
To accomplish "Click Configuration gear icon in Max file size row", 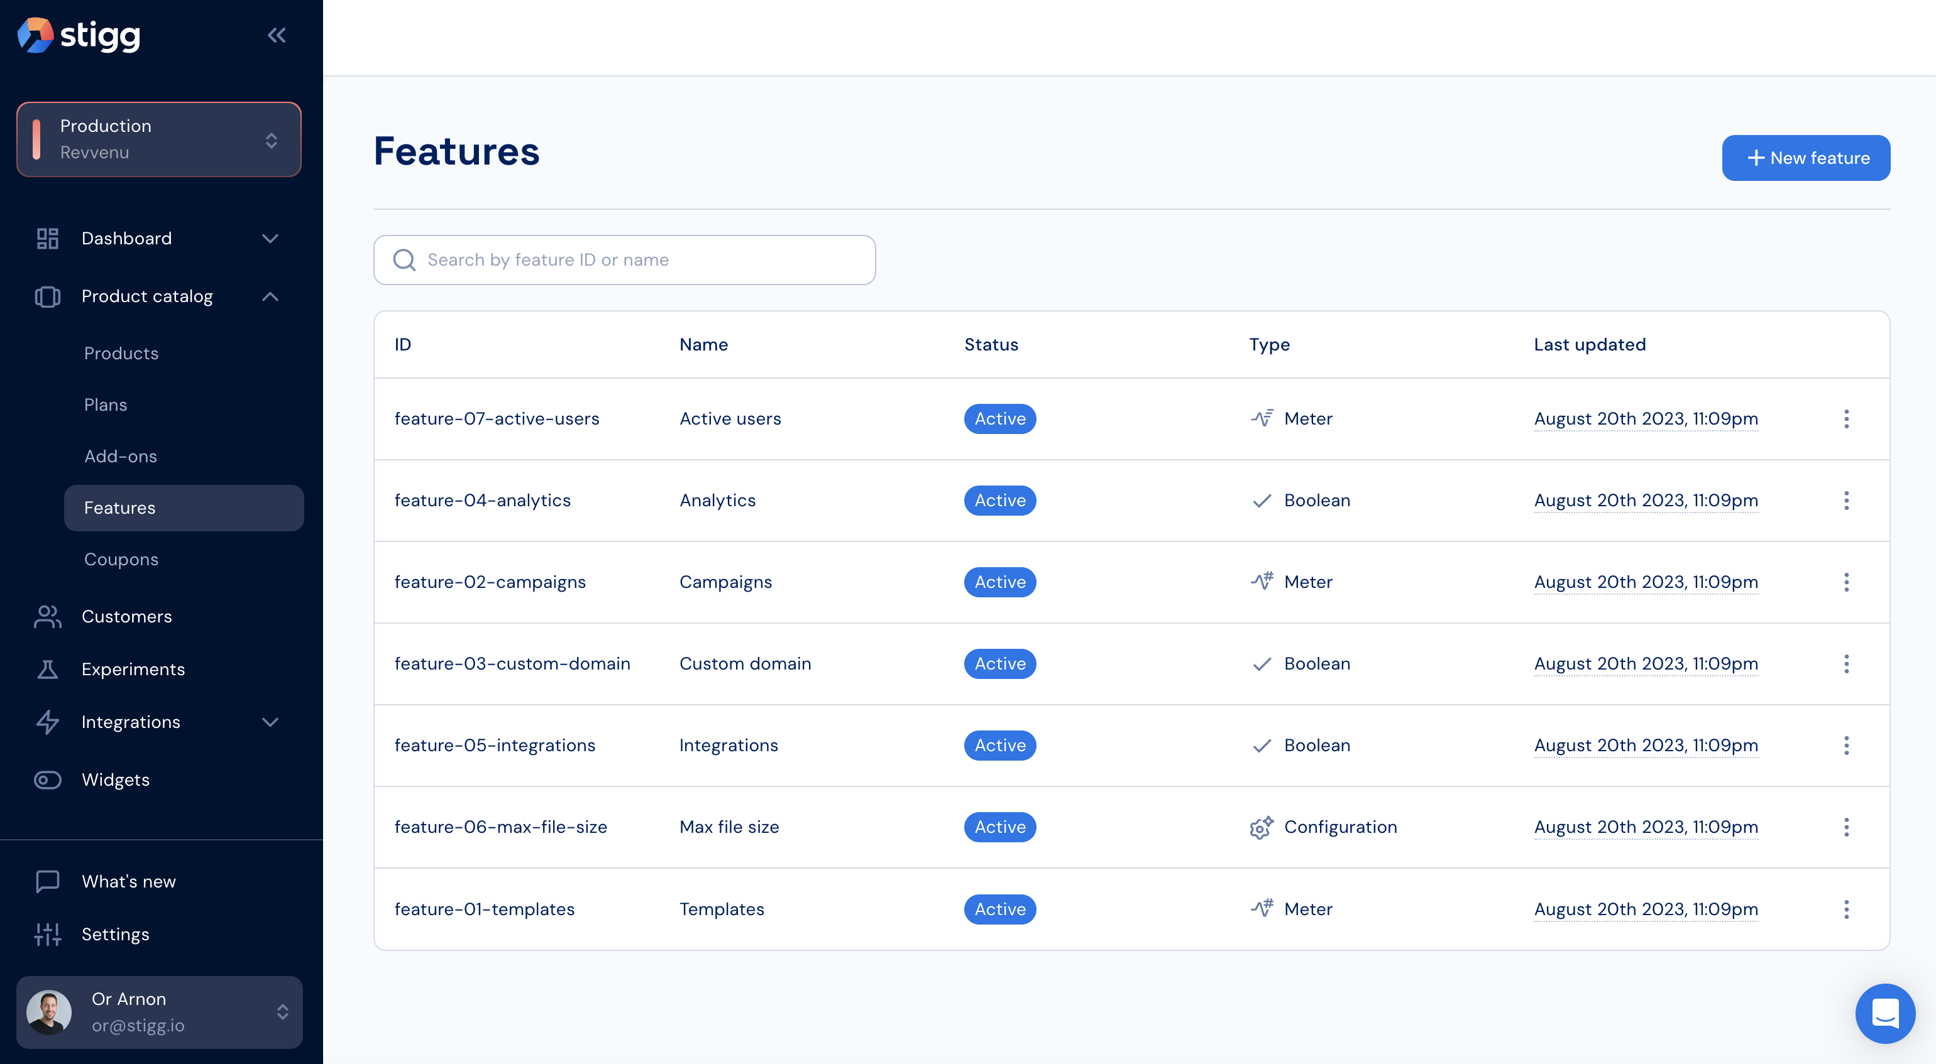I will tap(1262, 827).
